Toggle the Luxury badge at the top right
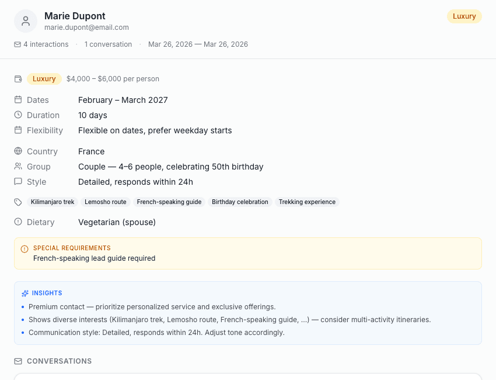The height and width of the screenshot is (380, 496). 464,16
